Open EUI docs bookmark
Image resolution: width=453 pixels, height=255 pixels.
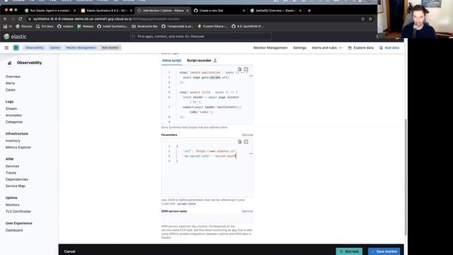(x=45, y=26)
